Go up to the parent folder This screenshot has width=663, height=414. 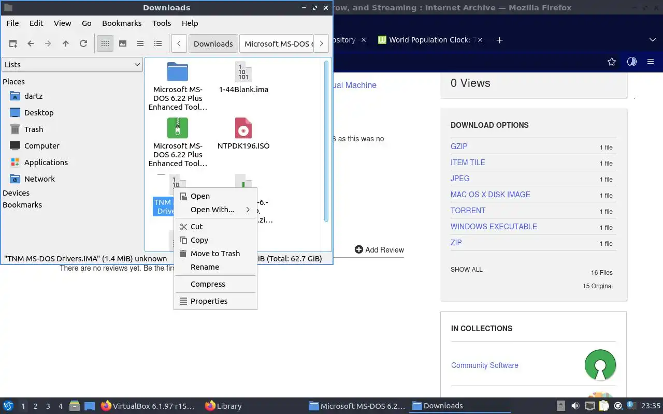coord(66,44)
